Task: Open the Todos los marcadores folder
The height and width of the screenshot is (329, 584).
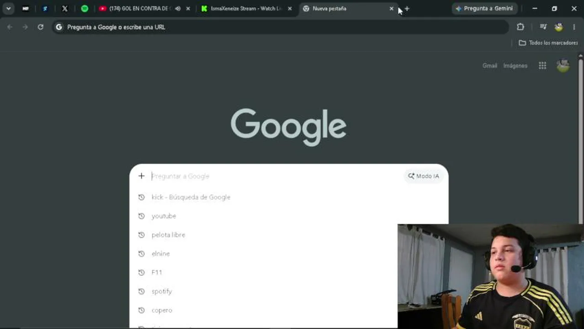Action: [548, 42]
